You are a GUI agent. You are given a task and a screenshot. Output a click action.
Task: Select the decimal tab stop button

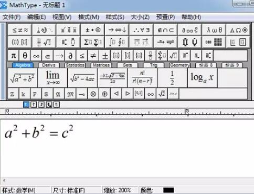pos(56,105)
